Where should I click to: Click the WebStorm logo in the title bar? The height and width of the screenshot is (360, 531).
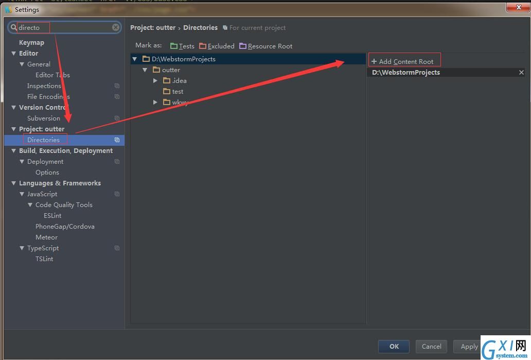click(8, 9)
